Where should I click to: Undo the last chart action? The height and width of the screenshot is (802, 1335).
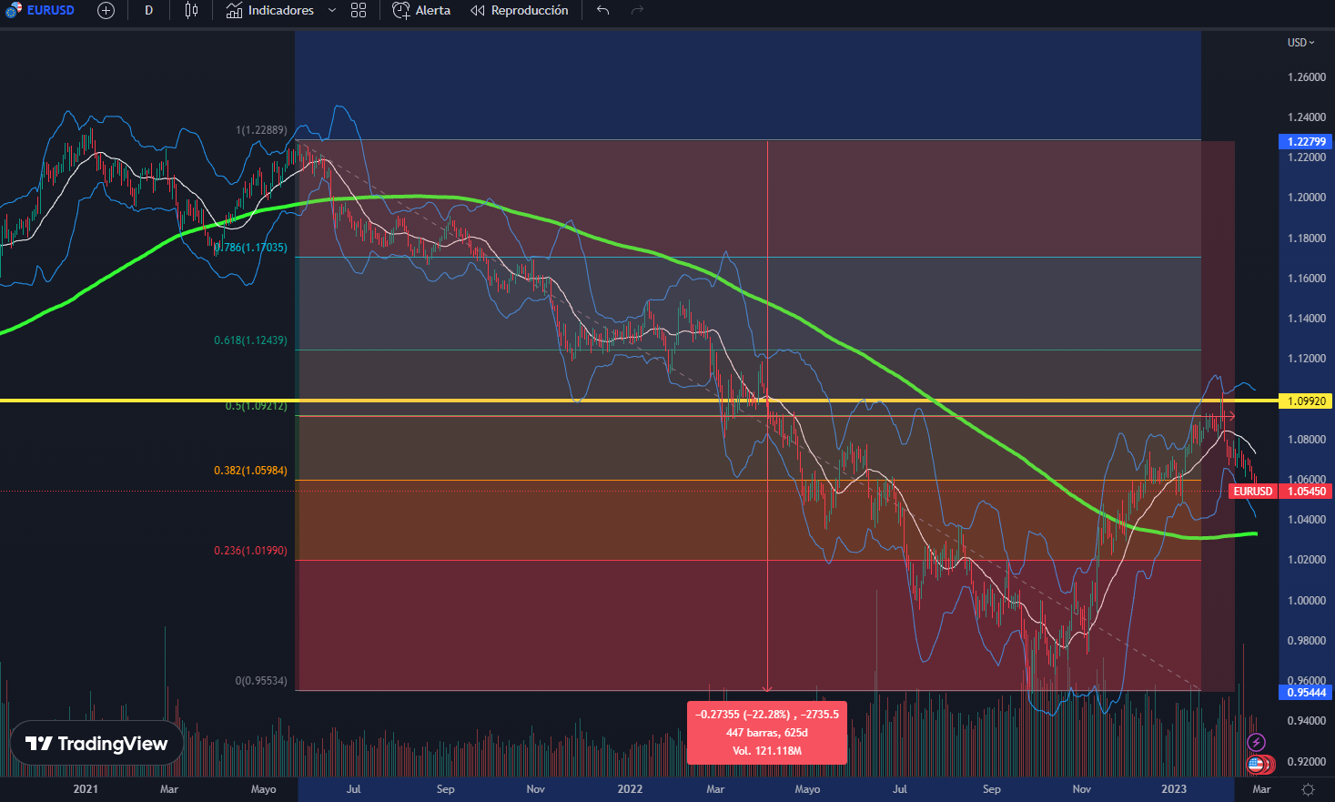point(602,10)
